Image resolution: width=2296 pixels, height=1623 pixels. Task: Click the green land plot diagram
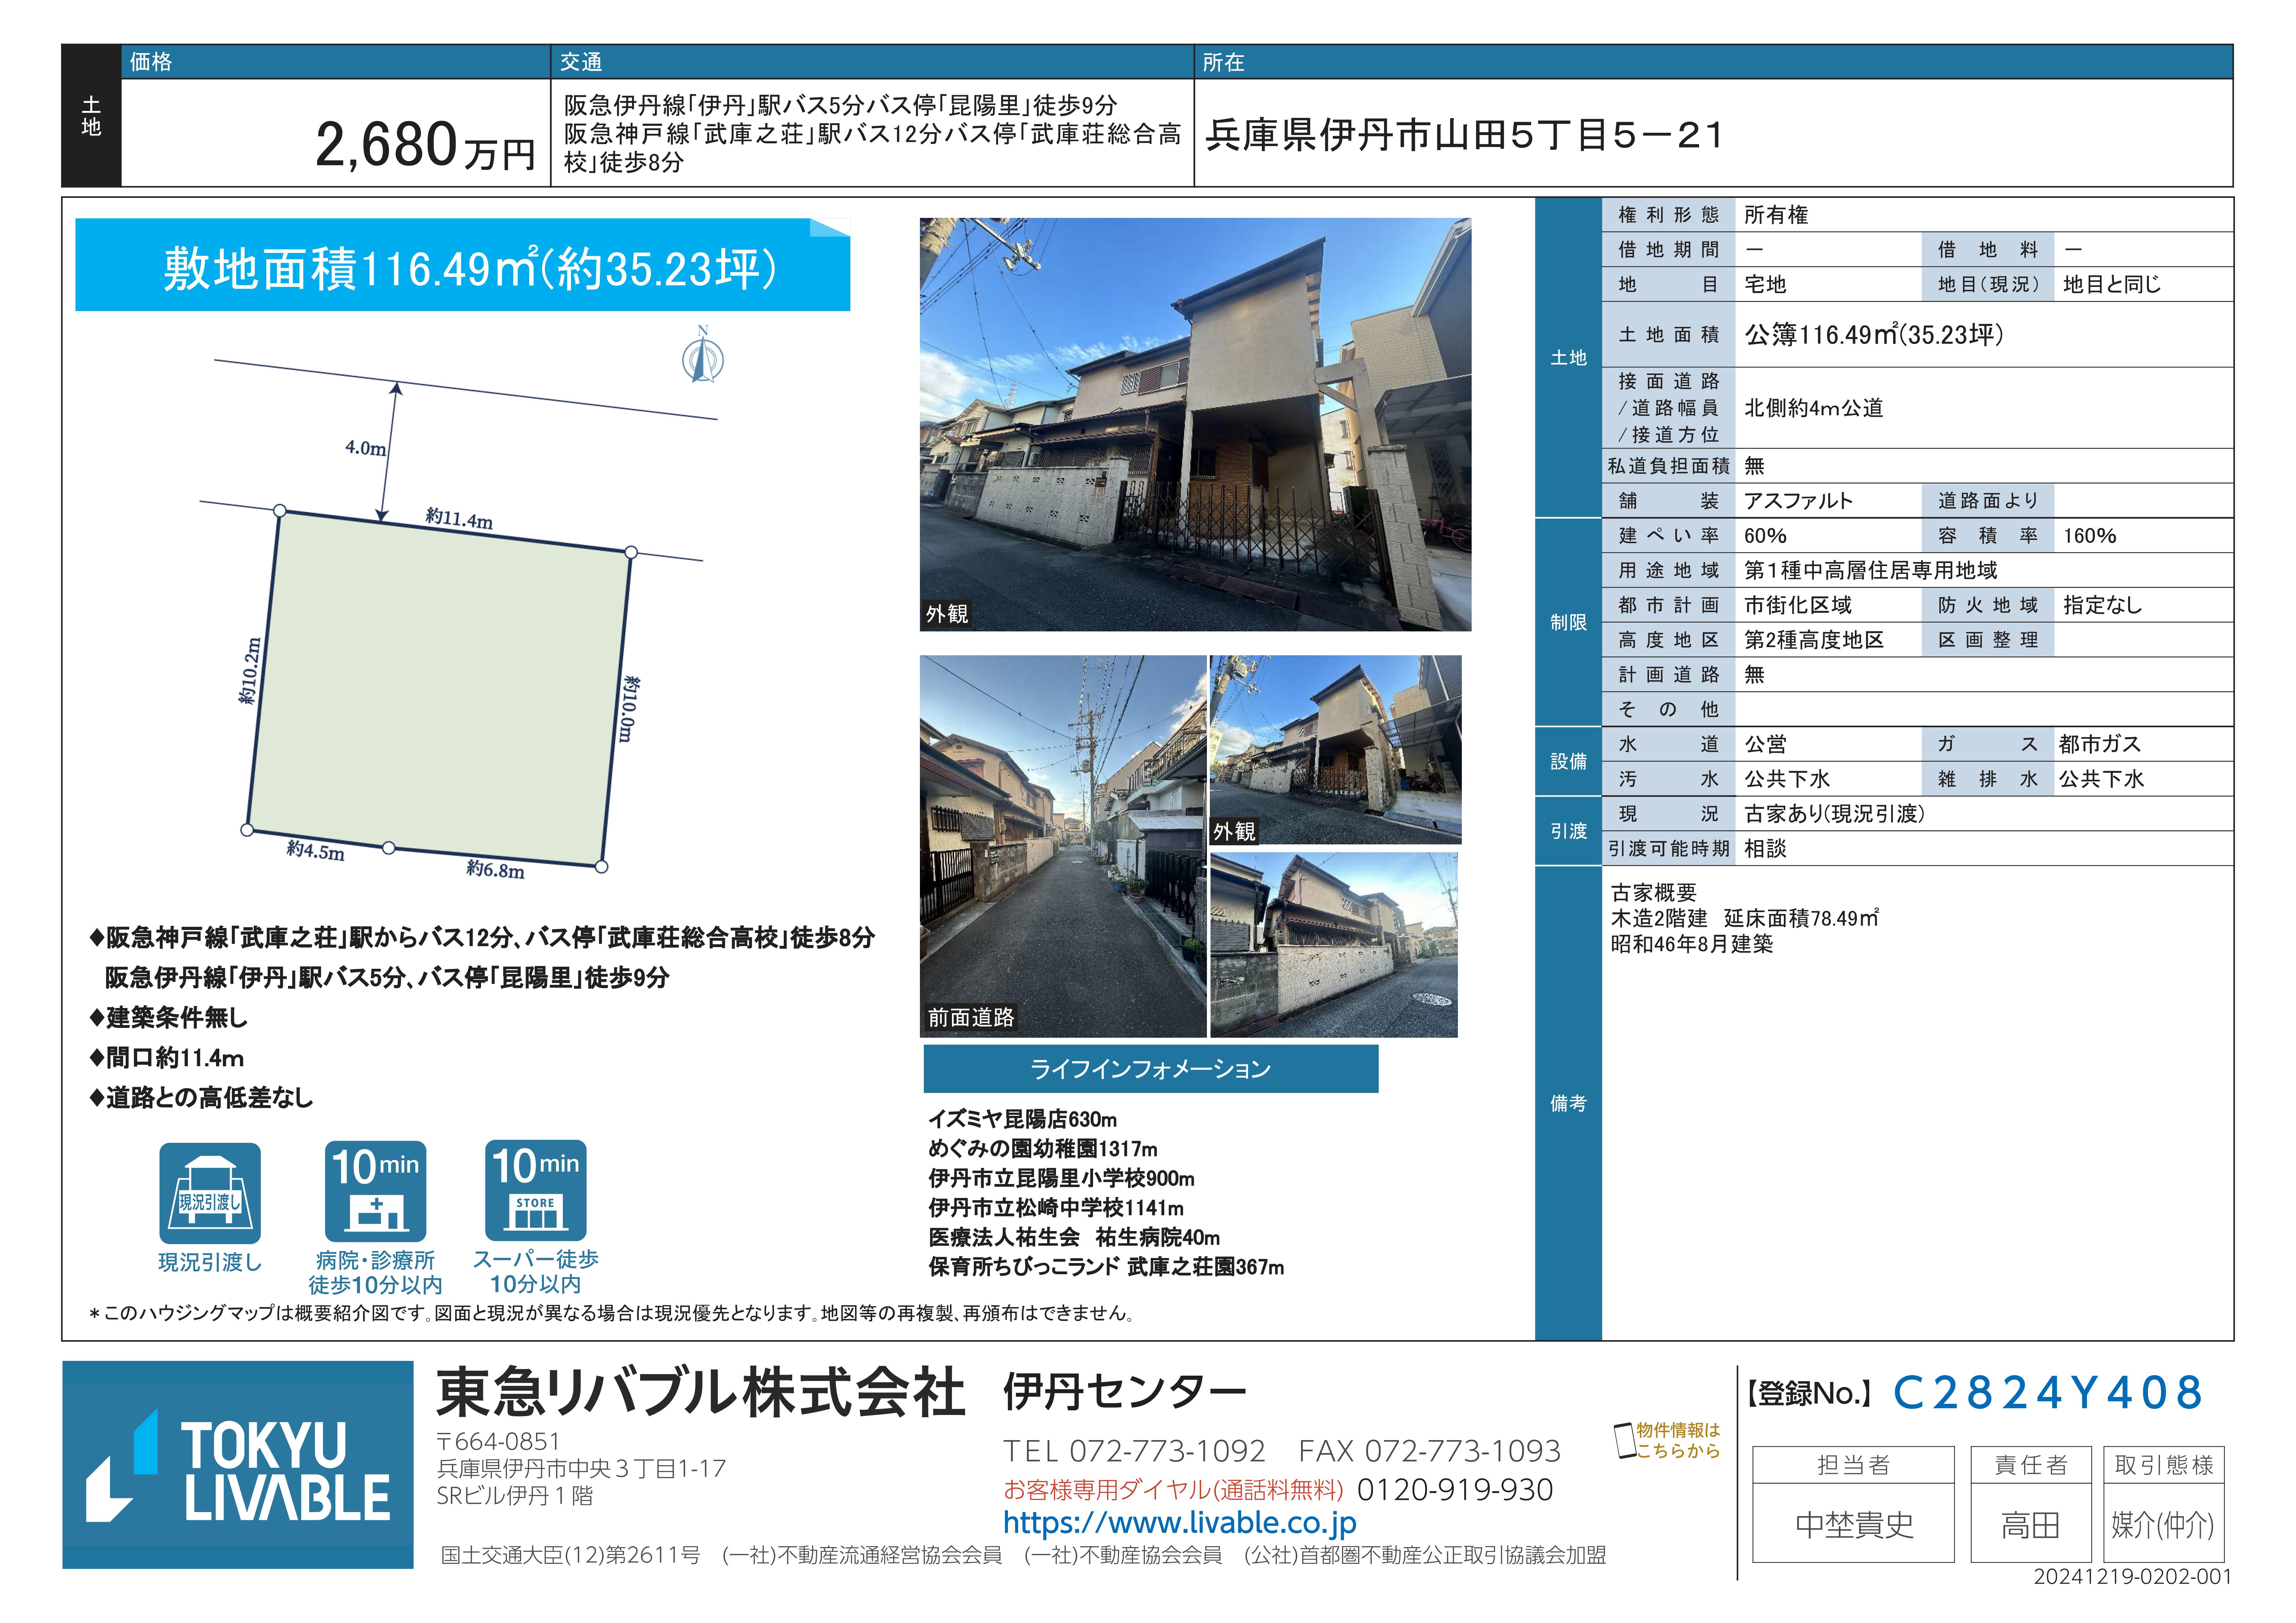tap(440, 690)
